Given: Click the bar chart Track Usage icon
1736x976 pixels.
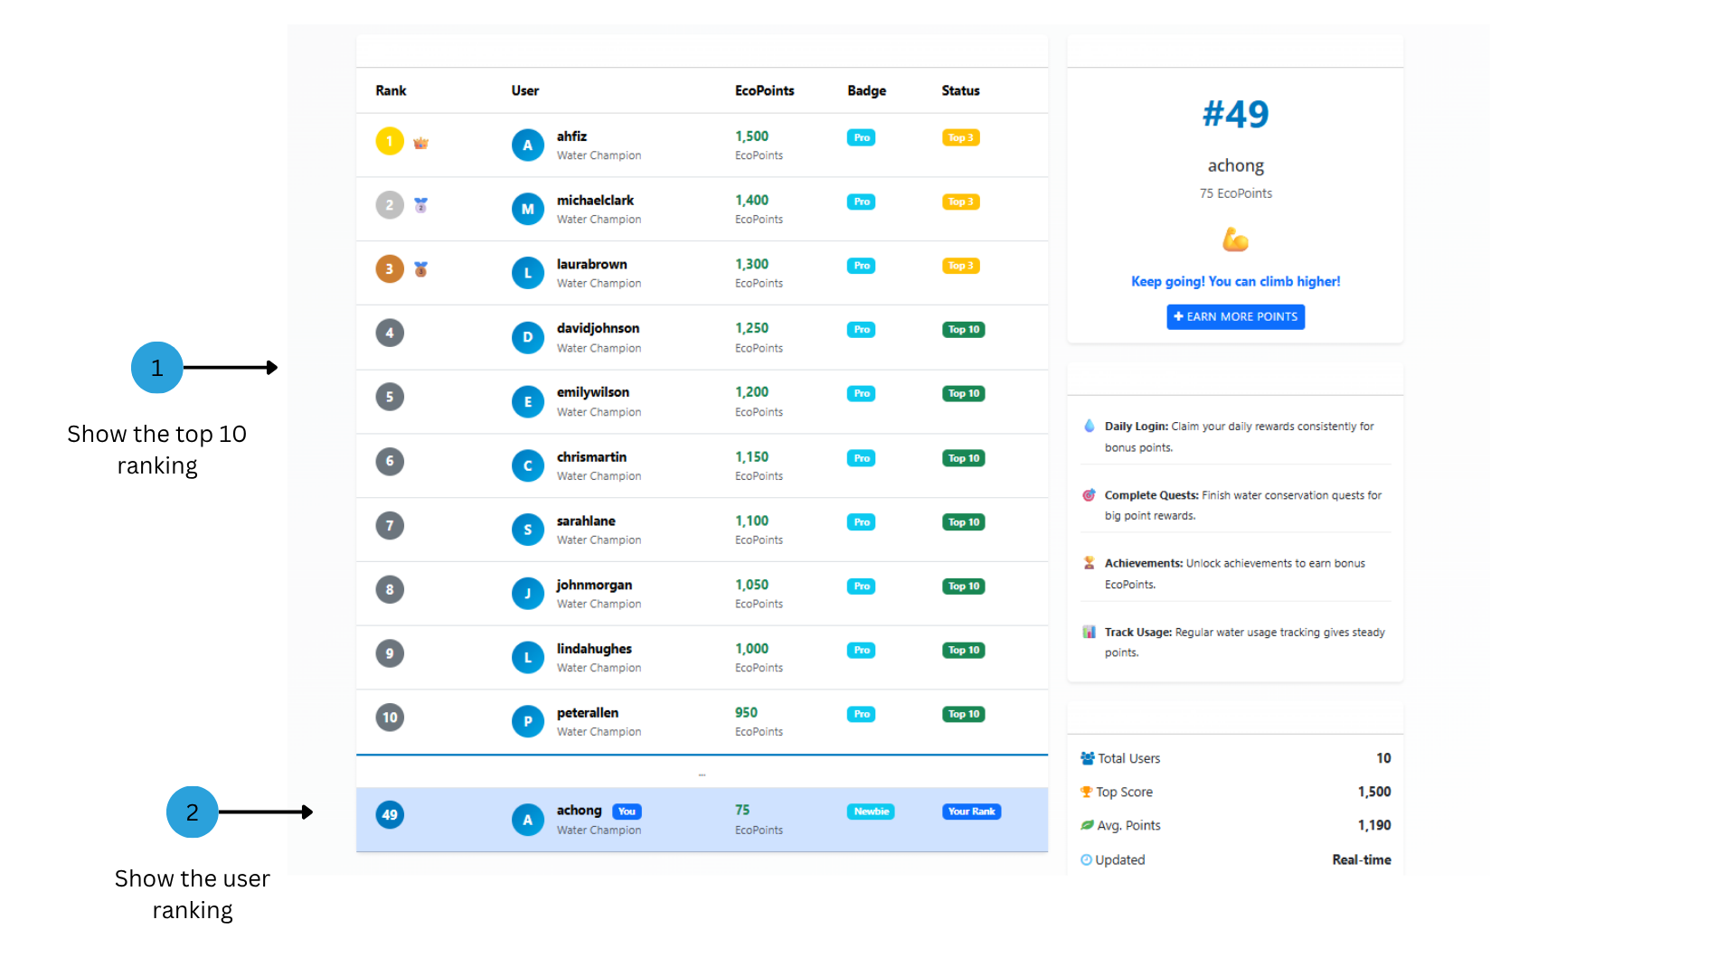Looking at the screenshot, I should pos(1090,632).
